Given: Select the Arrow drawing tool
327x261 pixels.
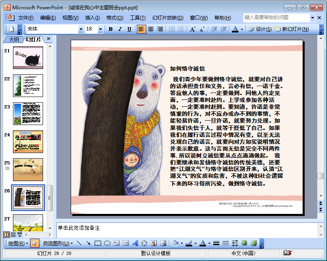Looking at the screenshot, I should pos(89,243).
